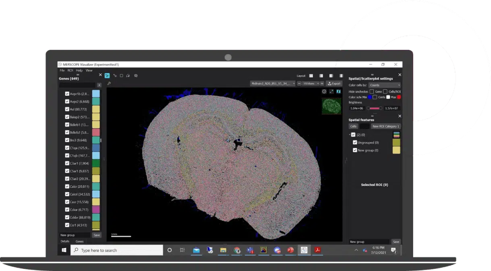Click the zoom-in plus button
Screen dimensions: 491x271
(322, 84)
